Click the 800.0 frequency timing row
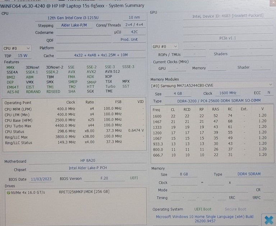Image resolution: width=276 pixels, height=226 pixels. pyautogui.click(x=212, y=149)
